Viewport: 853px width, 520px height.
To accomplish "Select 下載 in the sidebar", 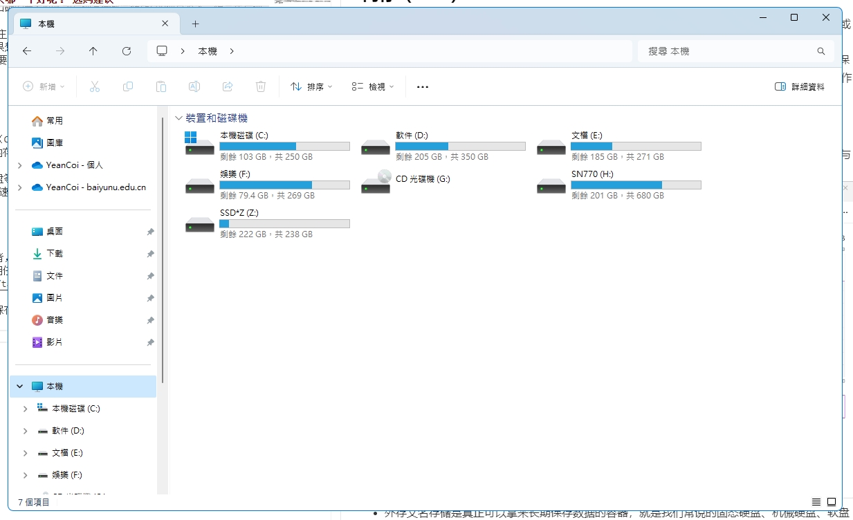I will 55,254.
